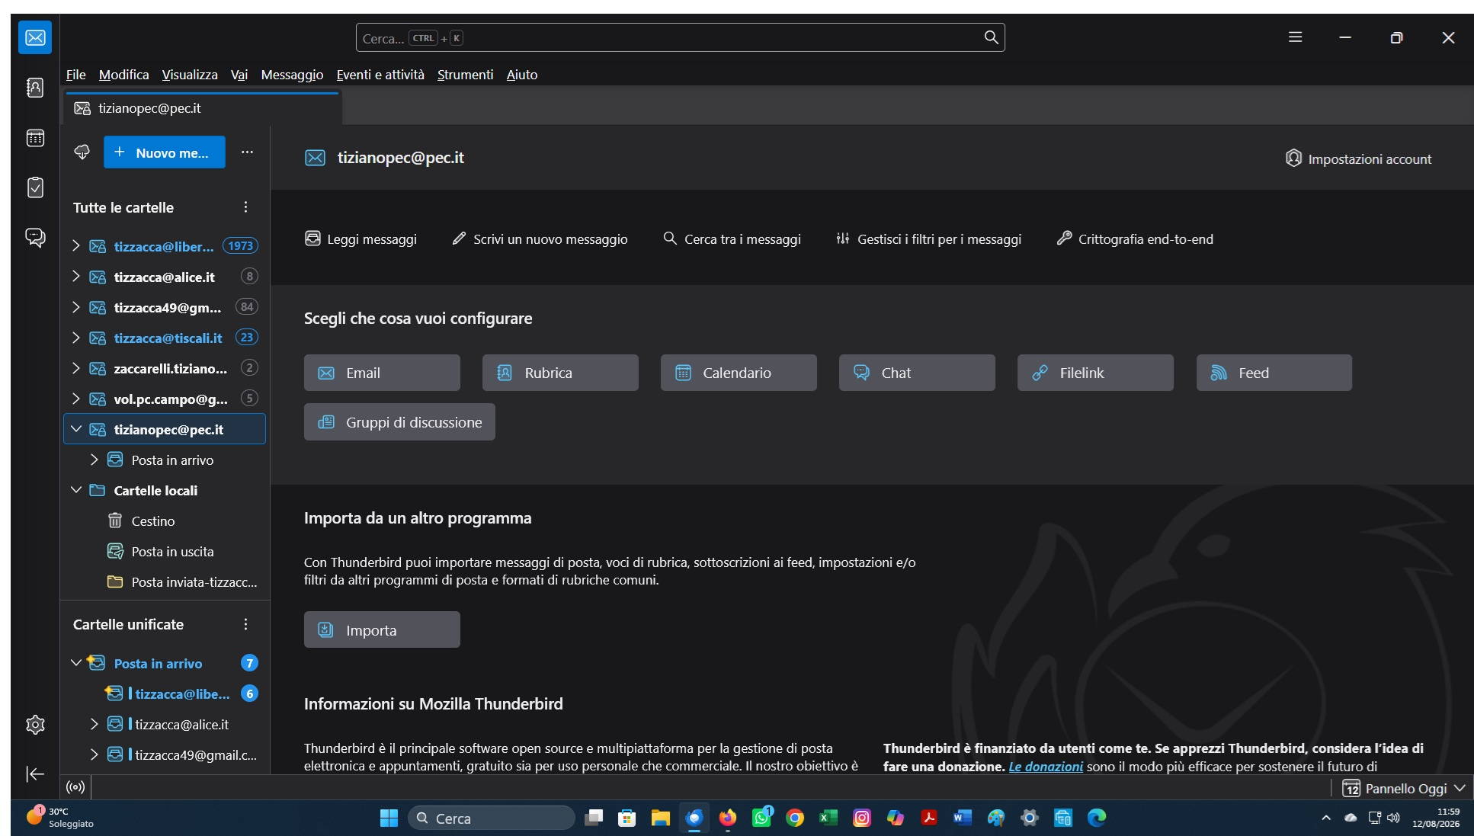Click the Gruppi di discussione button
This screenshot has height=836, width=1474.
pos(399,422)
